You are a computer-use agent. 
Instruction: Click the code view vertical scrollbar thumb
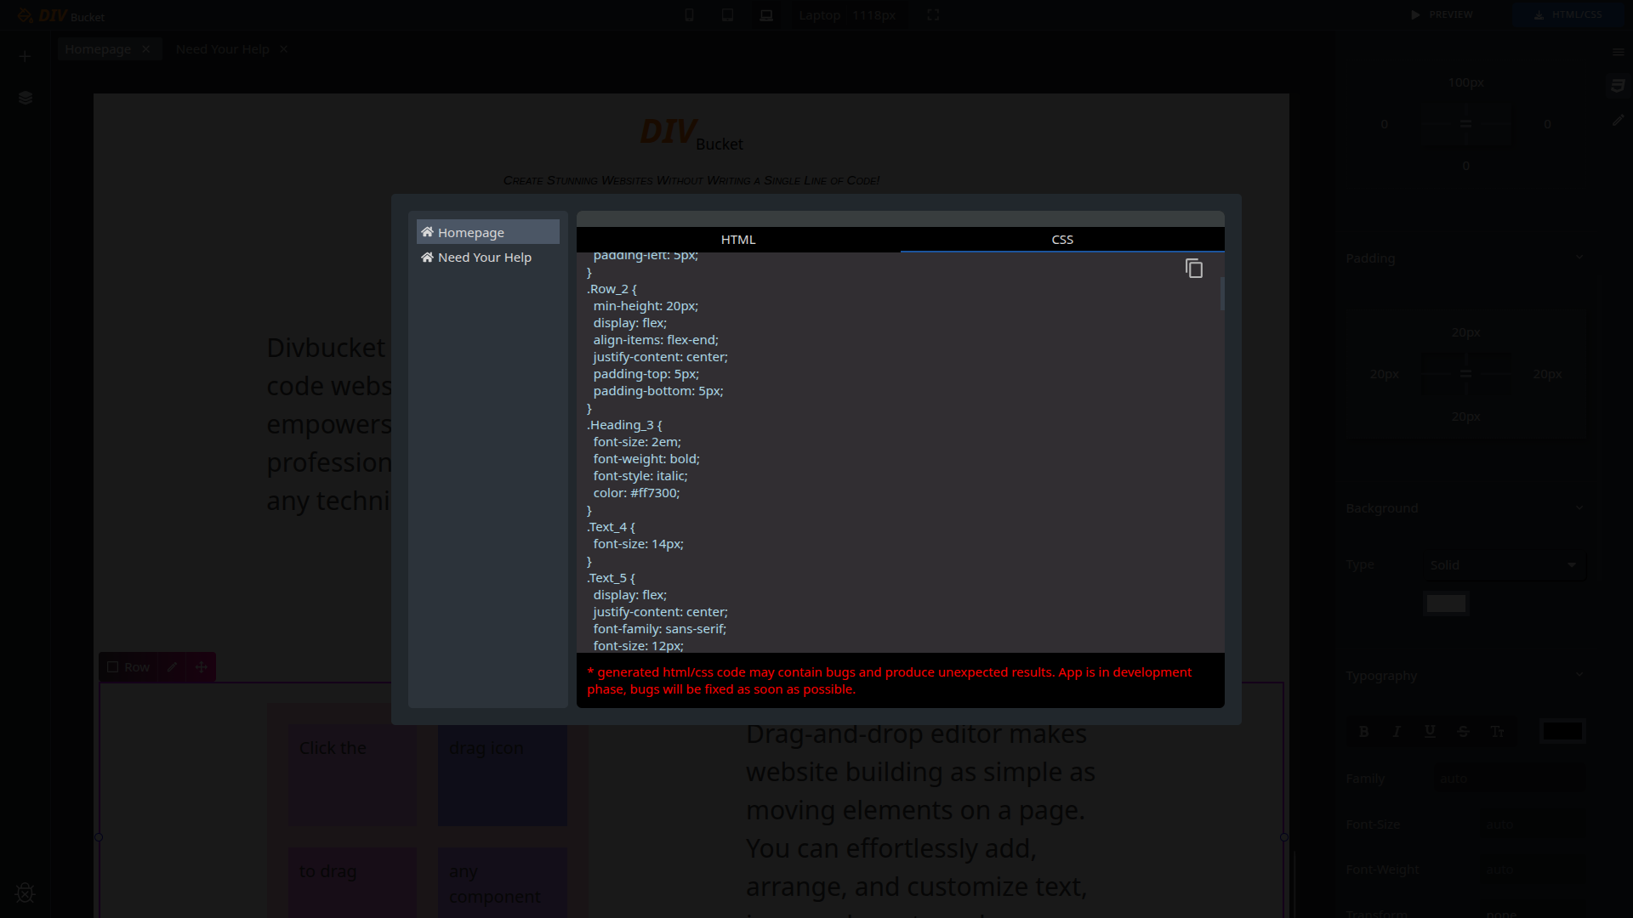[x=1221, y=294]
